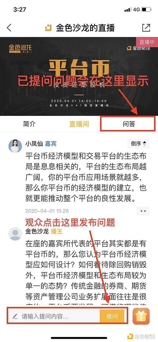The image size is (158, 342).
Task: Tap the 平台币 live stream banner
Action: click(x=79, y=76)
